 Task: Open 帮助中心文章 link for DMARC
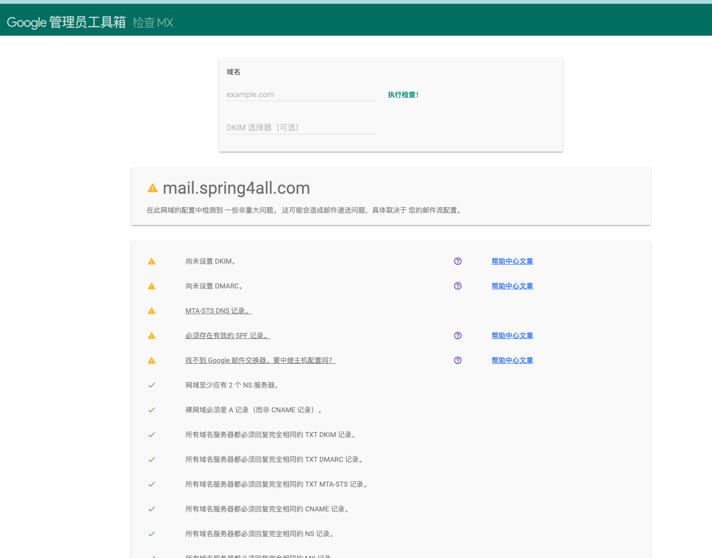[x=512, y=286]
